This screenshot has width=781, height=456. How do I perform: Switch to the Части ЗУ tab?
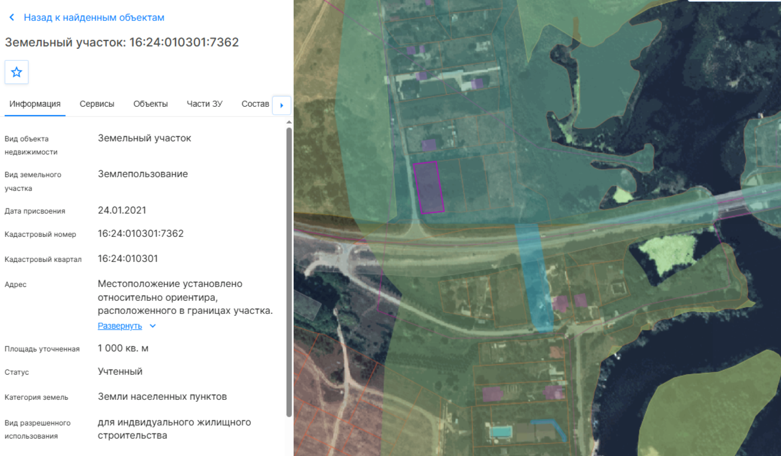pos(204,104)
